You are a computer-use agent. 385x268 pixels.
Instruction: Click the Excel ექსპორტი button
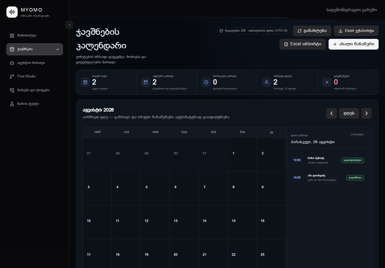point(356,31)
